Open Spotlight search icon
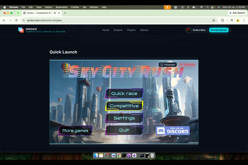 (x=207, y=7)
